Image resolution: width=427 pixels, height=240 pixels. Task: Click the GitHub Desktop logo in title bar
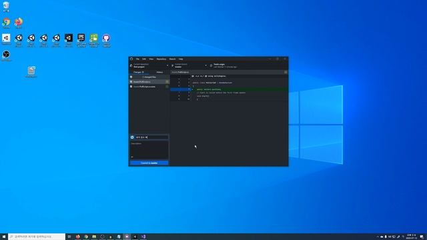(131, 59)
